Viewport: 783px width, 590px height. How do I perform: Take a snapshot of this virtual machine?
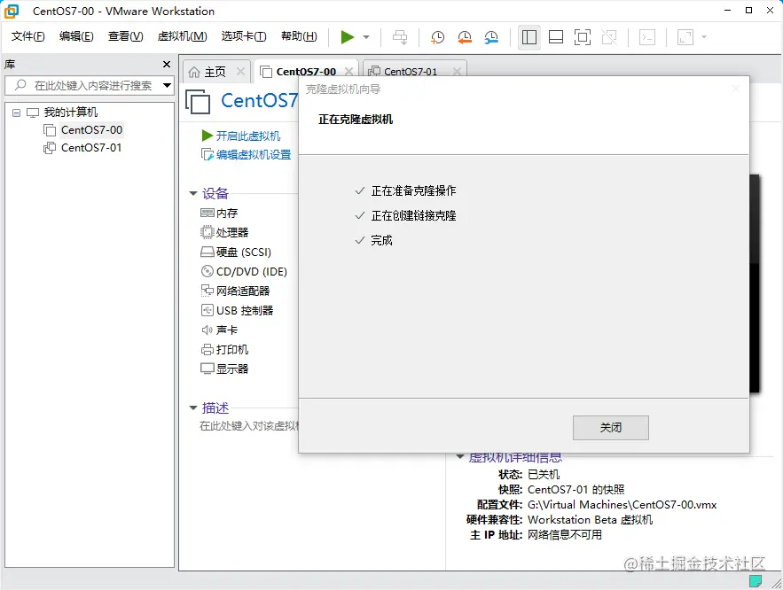coord(437,37)
